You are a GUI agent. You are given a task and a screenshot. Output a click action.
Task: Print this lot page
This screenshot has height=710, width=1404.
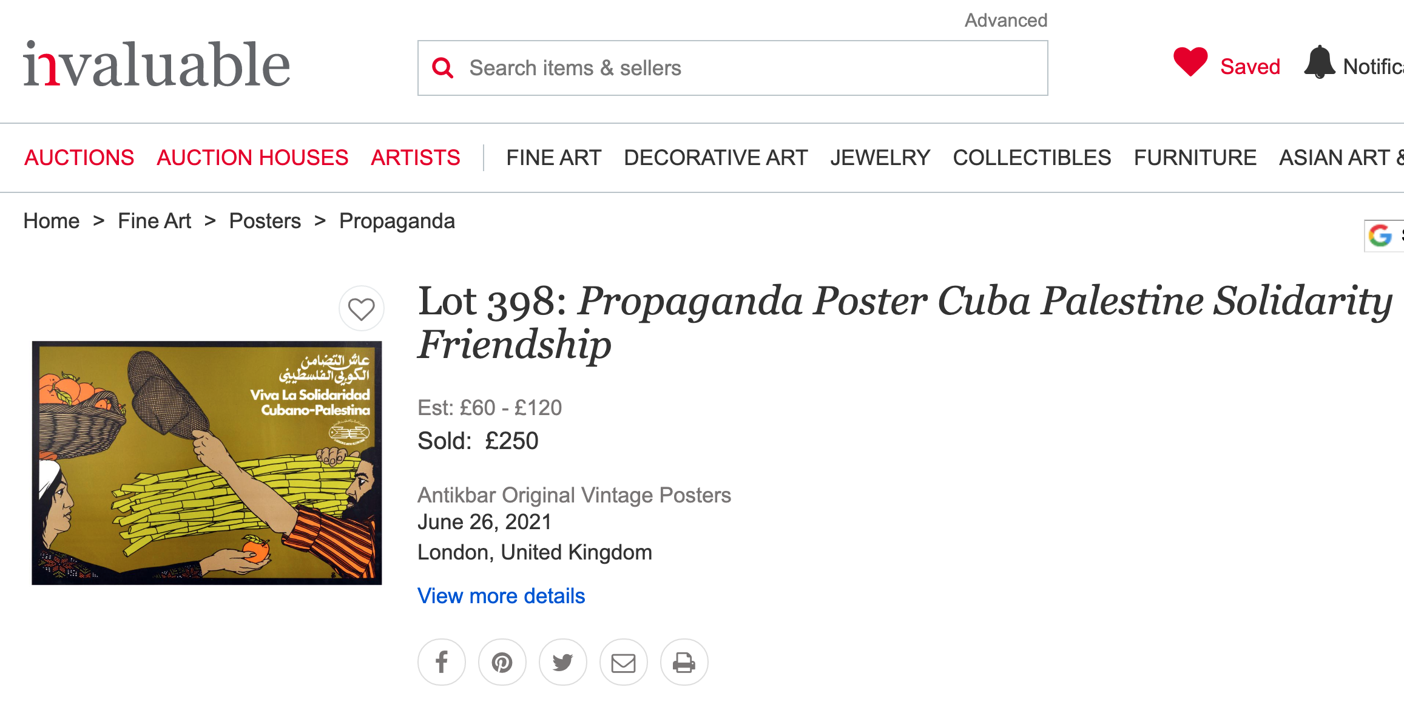(x=684, y=662)
